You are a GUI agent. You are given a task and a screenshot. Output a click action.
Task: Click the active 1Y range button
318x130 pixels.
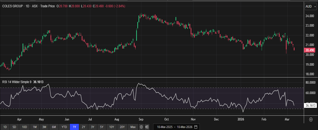74,127
